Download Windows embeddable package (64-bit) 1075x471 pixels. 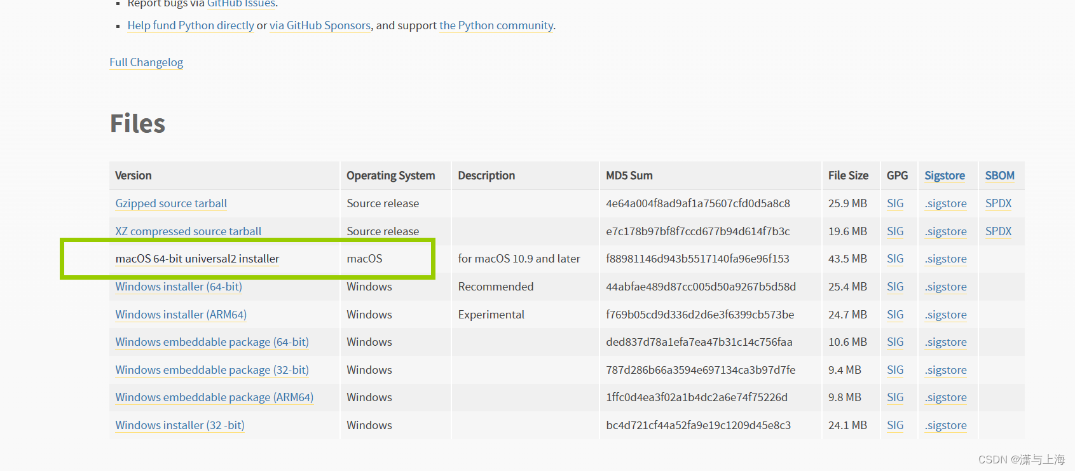(x=212, y=342)
